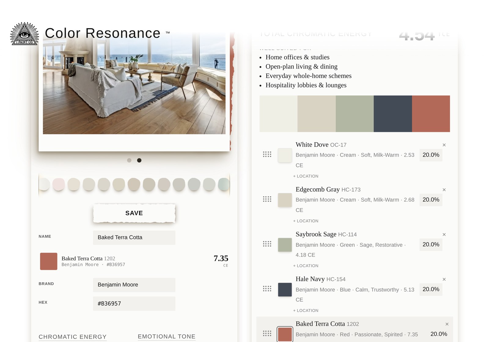The height and width of the screenshot is (342, 489).
Task: Open the Chromatic Energy section
Action: click(x=72, y=337)
